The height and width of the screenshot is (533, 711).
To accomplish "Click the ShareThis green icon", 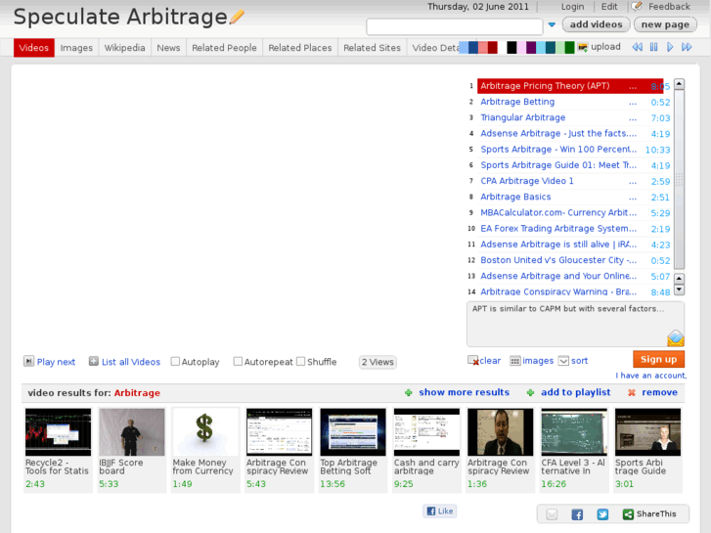I will 628,514.
